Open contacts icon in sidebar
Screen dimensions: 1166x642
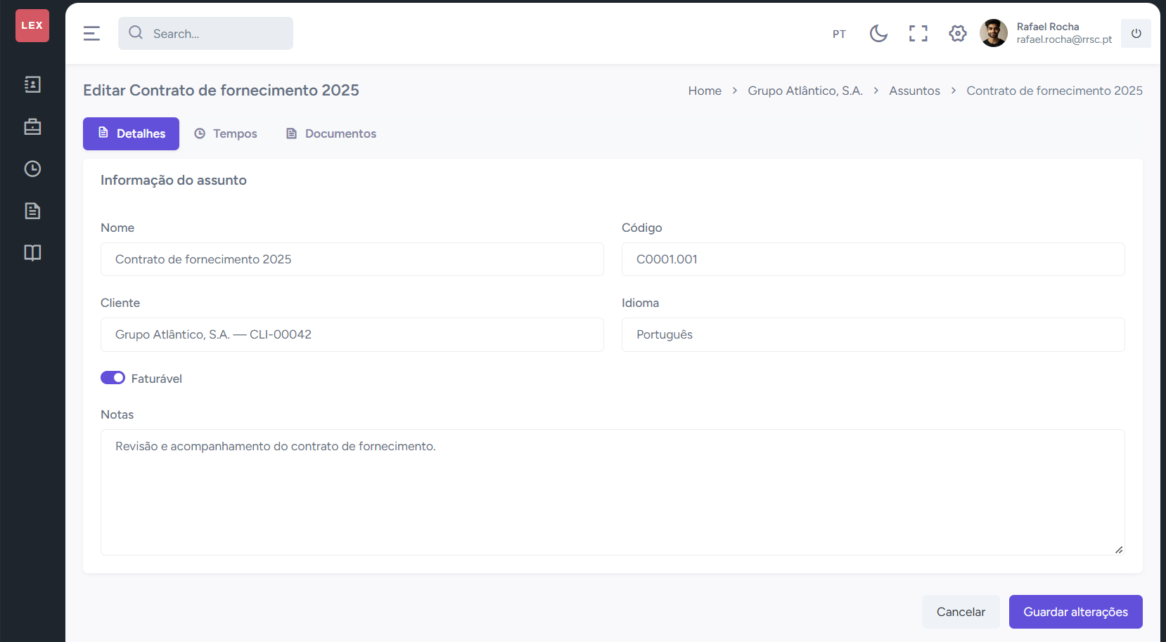[32, 84]
